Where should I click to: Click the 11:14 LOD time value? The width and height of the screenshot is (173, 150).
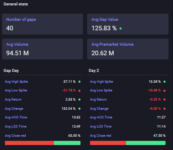[x=161, y=126]
